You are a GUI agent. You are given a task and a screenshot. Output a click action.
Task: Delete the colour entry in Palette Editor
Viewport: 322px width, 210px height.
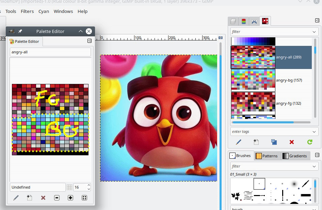(x=43, y=198)
